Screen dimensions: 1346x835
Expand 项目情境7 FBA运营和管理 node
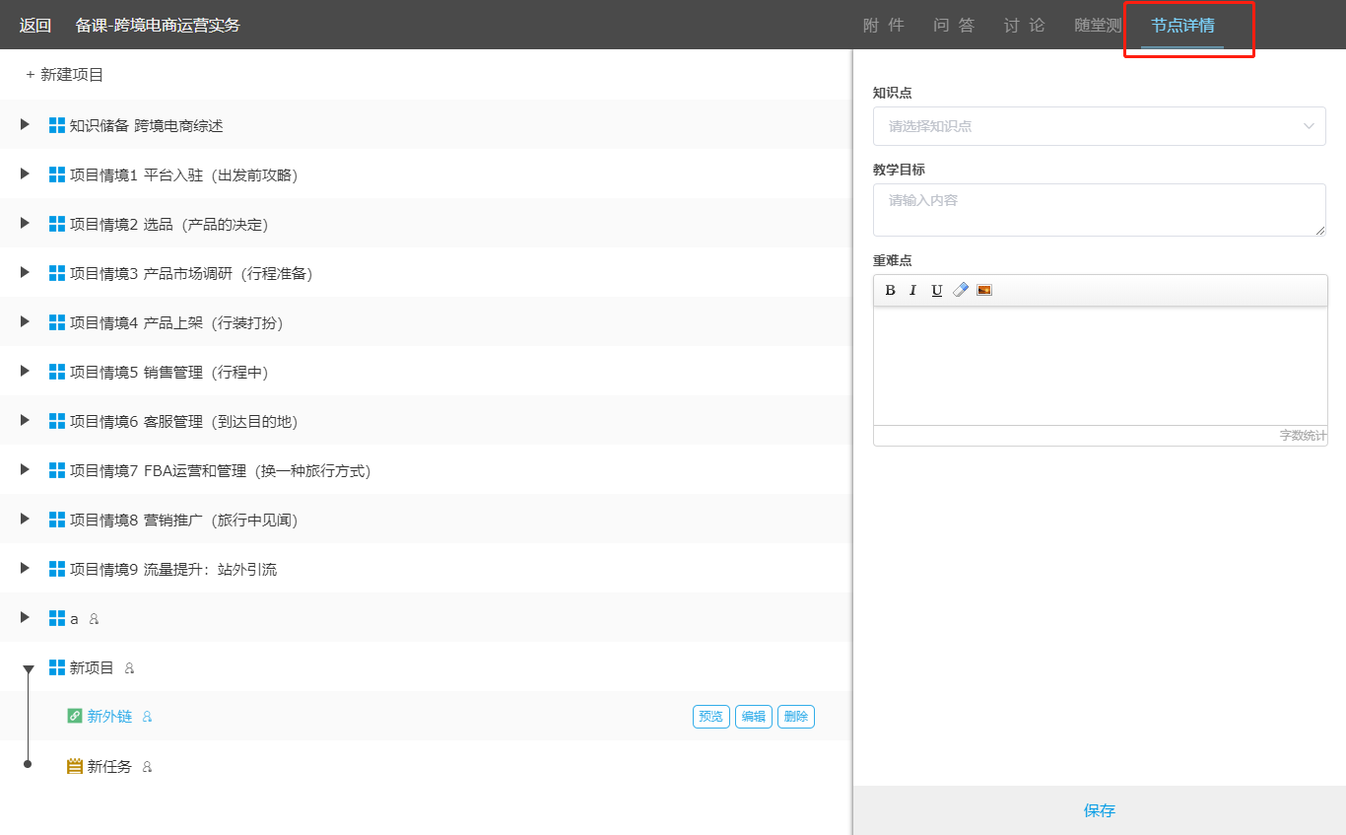[x=26, y=469]
